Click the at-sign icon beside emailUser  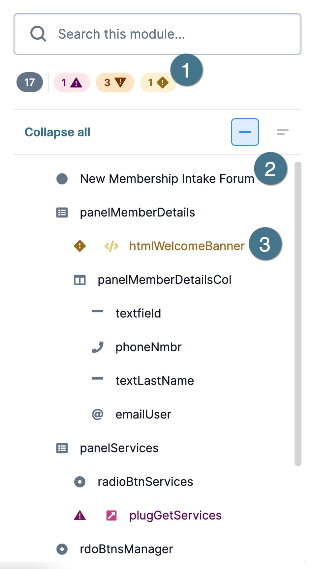98,414
